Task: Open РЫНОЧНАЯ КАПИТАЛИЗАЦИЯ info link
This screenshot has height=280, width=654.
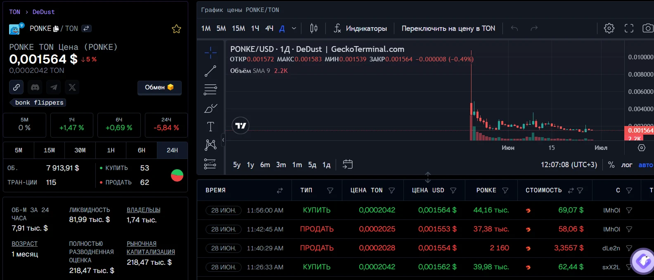Action: tap(151, 248)
